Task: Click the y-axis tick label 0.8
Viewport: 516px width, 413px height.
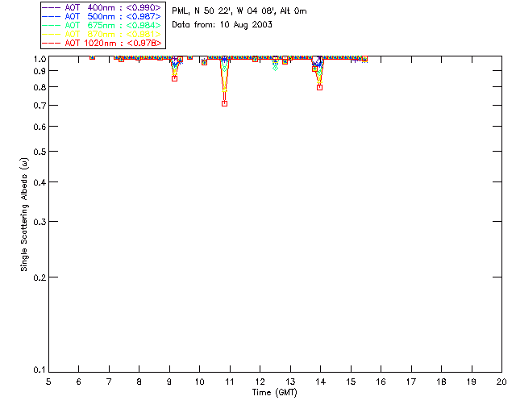Action: click(x=40, y=87)
